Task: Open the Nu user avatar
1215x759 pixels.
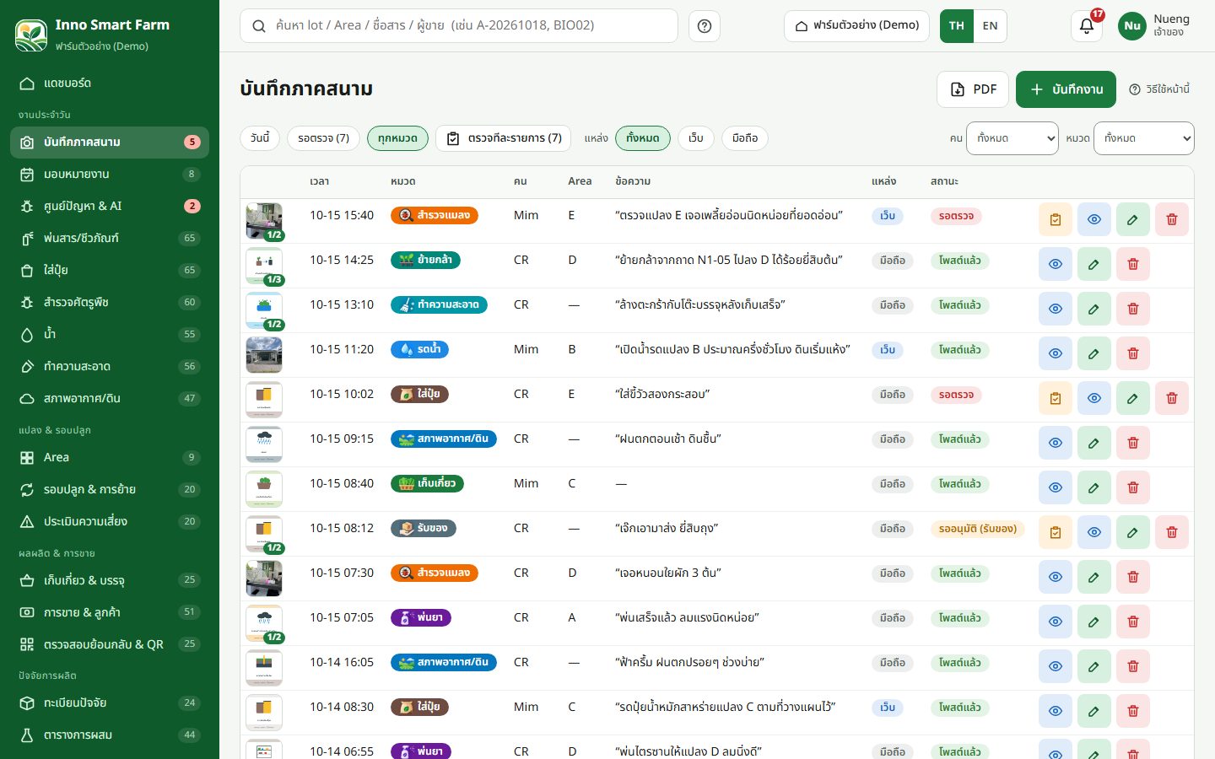Action: (1132, 26)
